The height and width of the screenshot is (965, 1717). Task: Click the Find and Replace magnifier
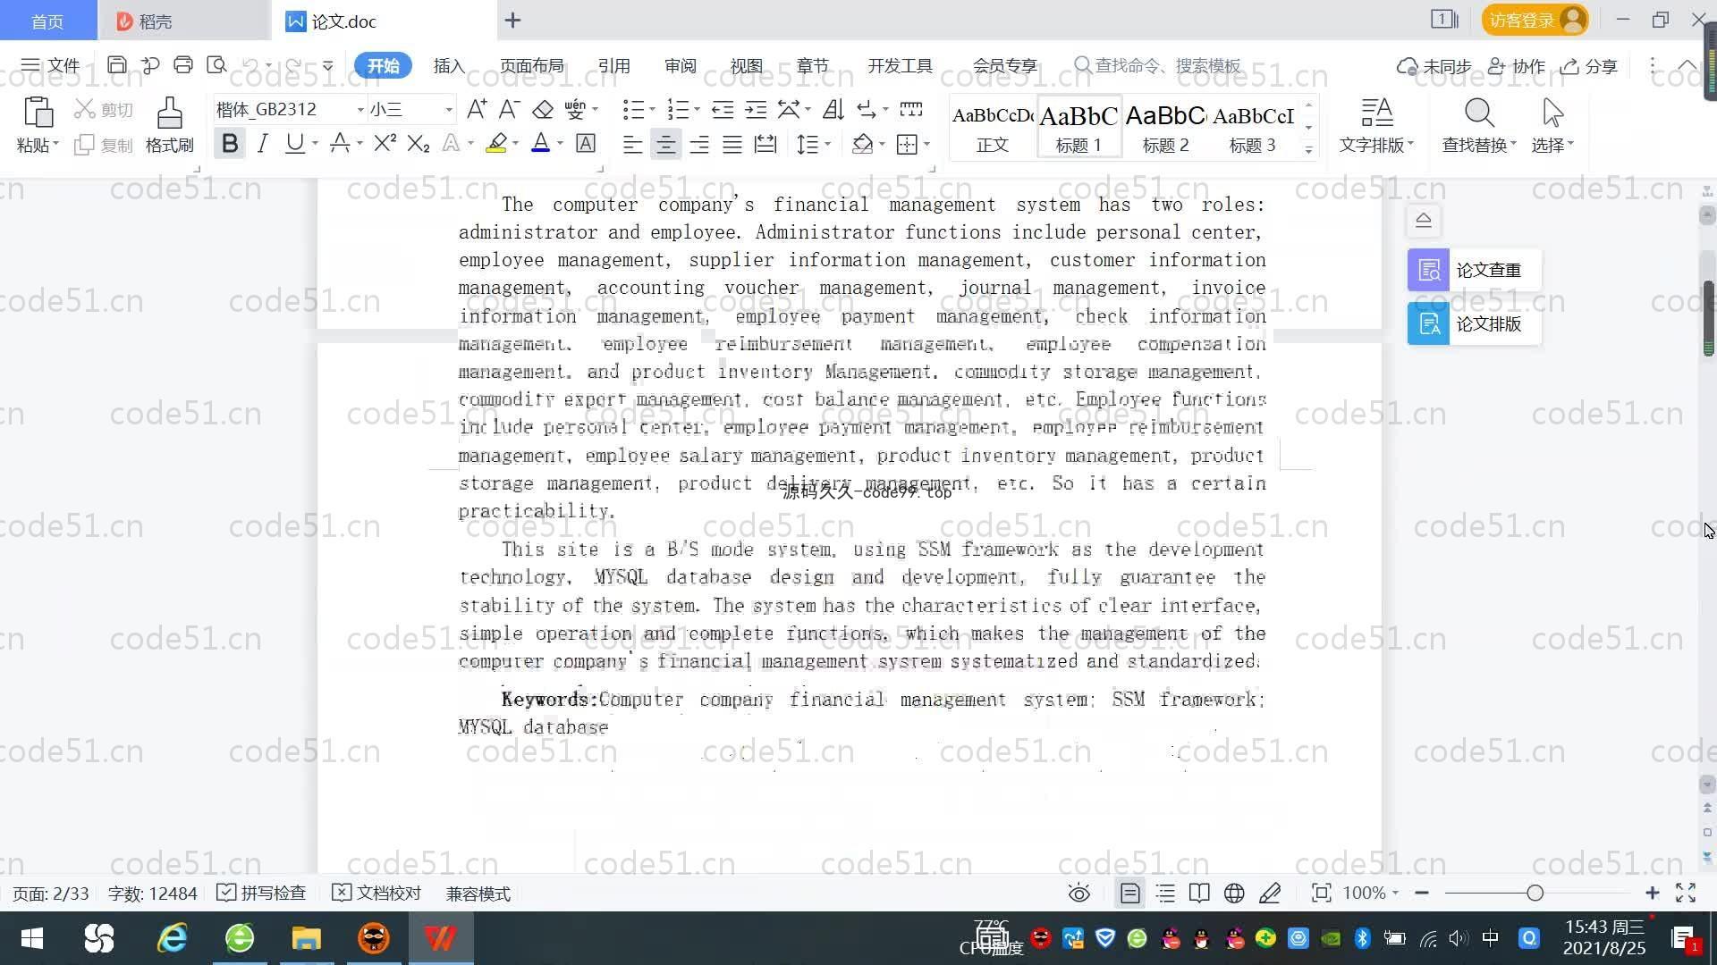(x=1479, y=113)
